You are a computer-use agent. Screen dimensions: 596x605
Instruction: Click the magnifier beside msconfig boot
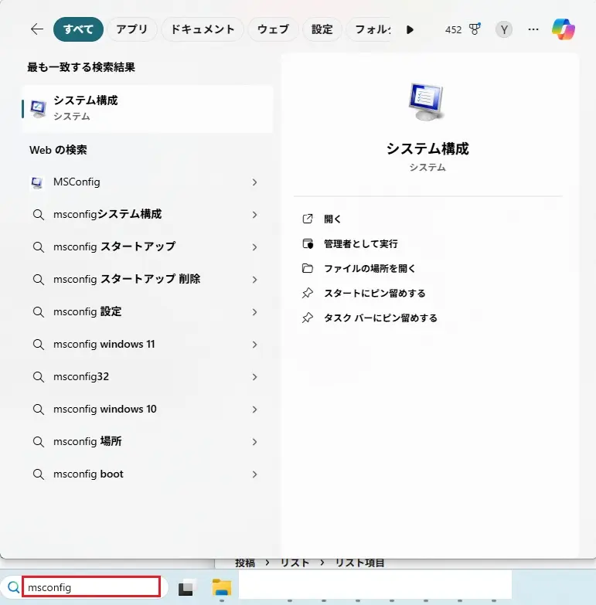pos(38,474)
